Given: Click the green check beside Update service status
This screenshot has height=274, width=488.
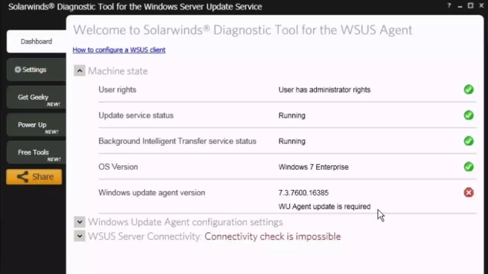Looking at the screenshot, I should 469,115.
